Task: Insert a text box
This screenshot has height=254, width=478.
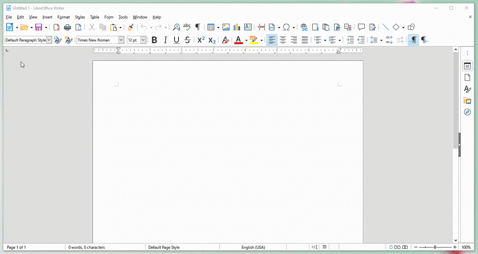Action: [x=248, y=27]
